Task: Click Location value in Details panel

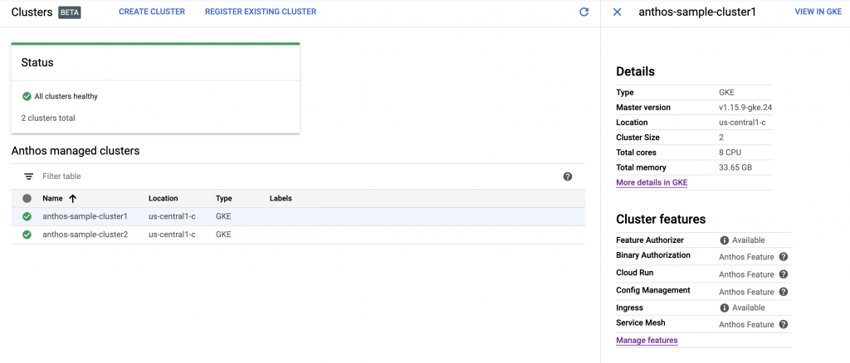Action: [x=742, y=123]
